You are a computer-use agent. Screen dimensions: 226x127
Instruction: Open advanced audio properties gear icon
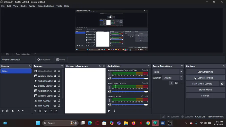coord(109,111)
